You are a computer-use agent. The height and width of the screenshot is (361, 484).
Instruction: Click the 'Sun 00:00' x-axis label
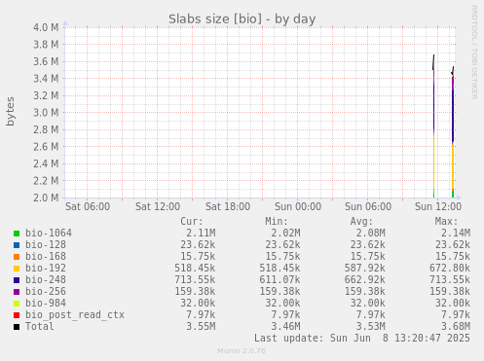coord(298,206)
